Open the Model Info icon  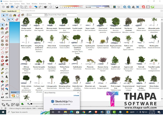(51, 7)
